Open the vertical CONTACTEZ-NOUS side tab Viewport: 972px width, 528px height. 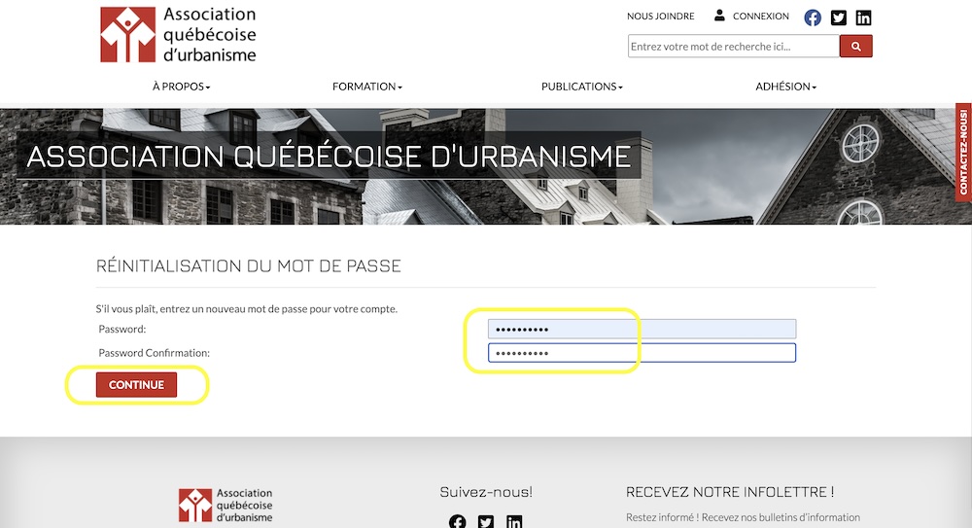[963, 151]
